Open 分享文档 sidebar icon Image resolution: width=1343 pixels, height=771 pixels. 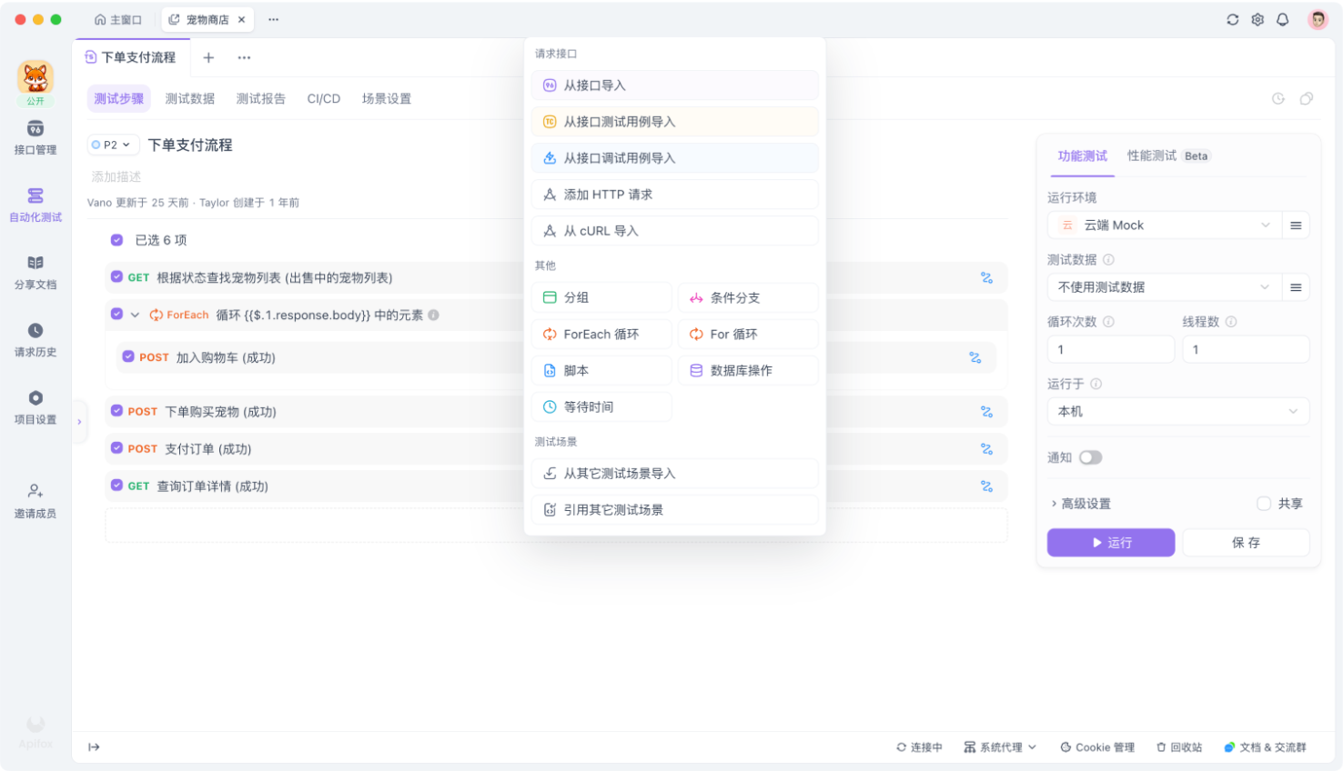point(35,271)
